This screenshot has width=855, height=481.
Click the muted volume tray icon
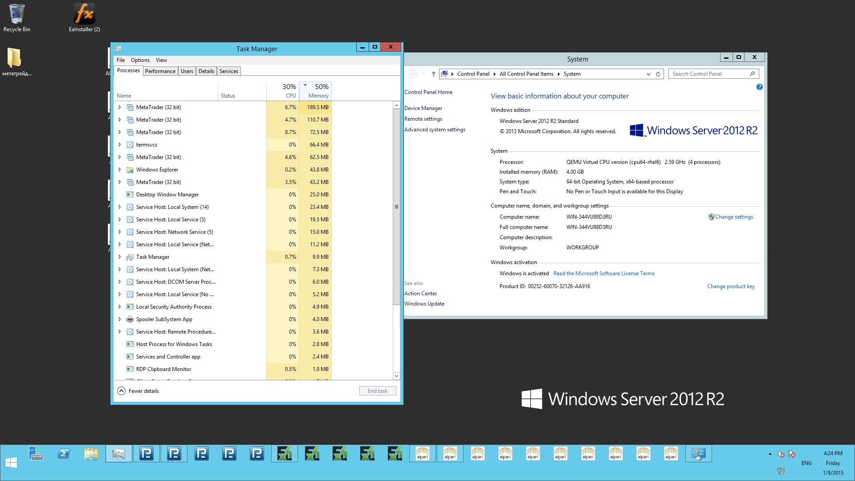coord(781,454)
